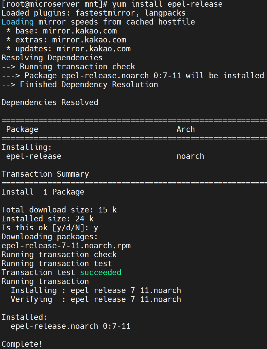The height and width of the screenshot is (349, 267).
Task: Click the '[root@microserver mnt]#' prompt
Action: pos(54,4)
